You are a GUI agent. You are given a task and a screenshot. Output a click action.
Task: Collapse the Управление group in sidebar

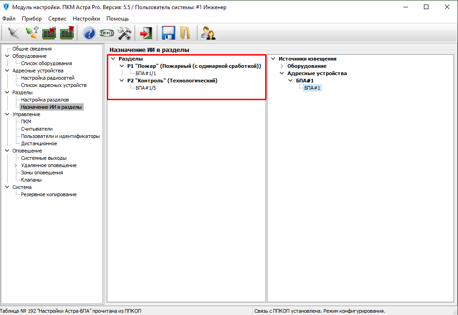(7, 114)
